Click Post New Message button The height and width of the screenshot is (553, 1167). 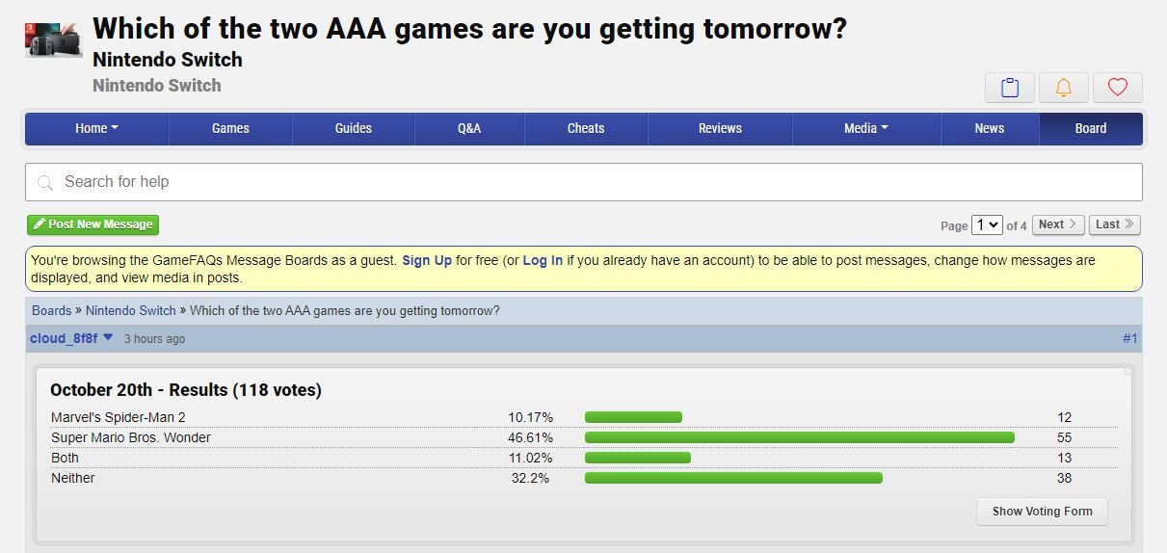click(93, 224)
